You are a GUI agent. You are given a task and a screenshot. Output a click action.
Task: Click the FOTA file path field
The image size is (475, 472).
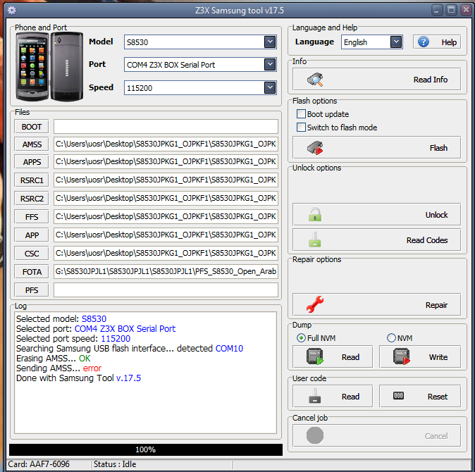pyautogui.click(x=166, y=271)
